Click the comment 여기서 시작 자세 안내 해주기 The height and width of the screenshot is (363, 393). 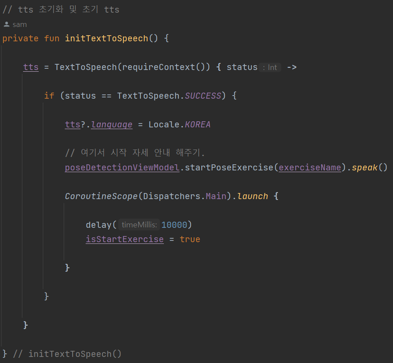[135, 153]
